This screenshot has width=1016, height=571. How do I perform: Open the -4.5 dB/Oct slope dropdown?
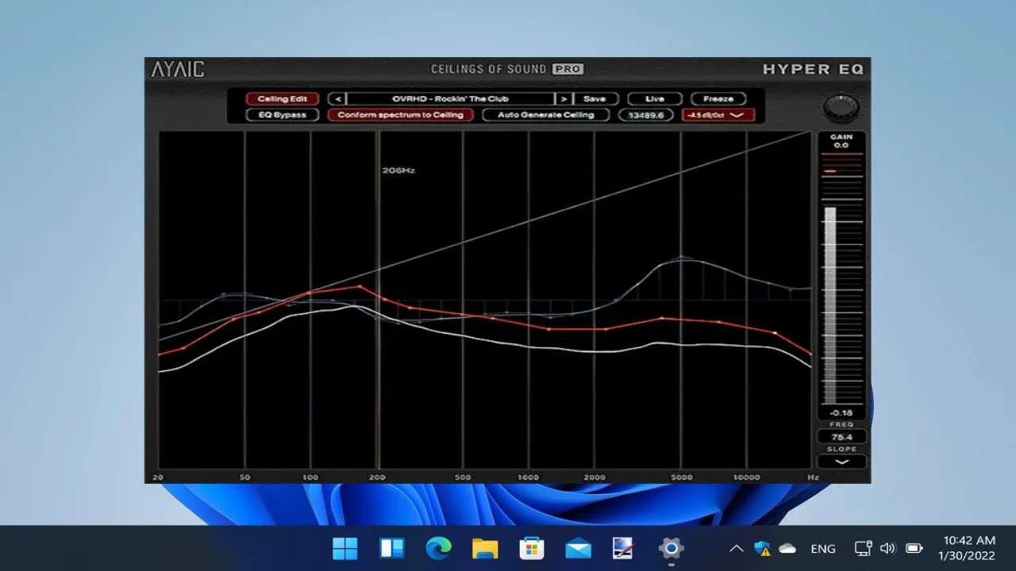point(718,115)
